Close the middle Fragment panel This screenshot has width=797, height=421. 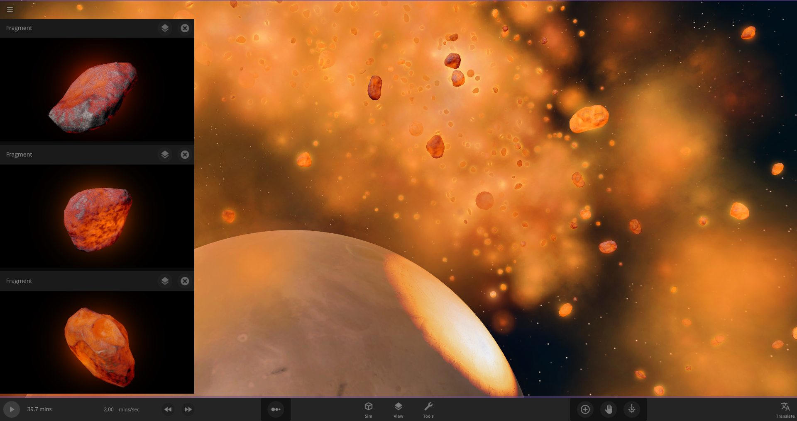pyautogui.click(x=185, y=155)
